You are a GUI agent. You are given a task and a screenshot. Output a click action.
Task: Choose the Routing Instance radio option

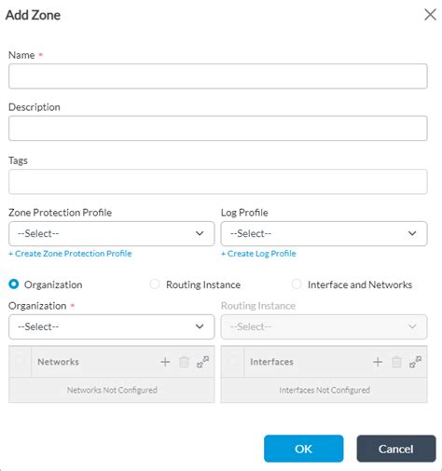point(155,284)
